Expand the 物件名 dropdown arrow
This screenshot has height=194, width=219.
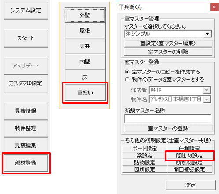[x=207, y=99]
